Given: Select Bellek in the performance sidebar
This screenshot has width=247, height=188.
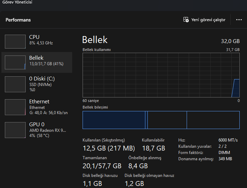Looking at the screenshot, I should [37, 62].
